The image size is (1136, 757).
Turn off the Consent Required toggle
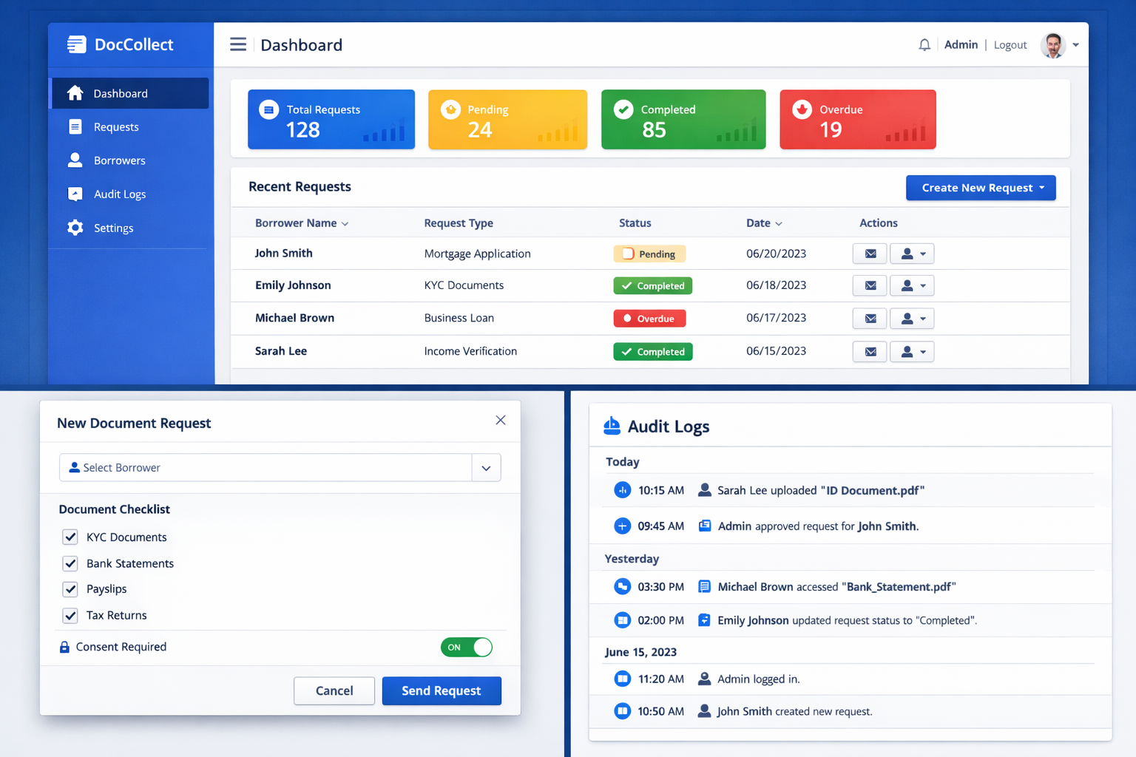pyautogui.click(x=467, y=647)
